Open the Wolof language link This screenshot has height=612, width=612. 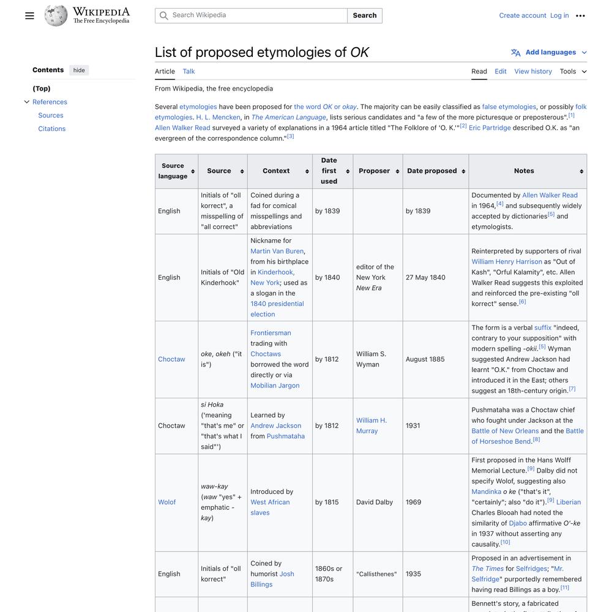tap(166, 502)
